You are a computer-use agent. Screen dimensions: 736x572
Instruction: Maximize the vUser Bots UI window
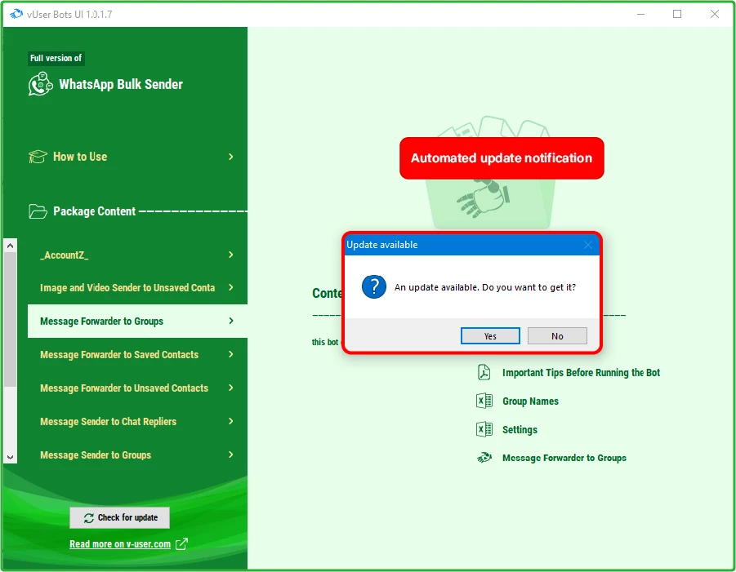tap(677, 14)
